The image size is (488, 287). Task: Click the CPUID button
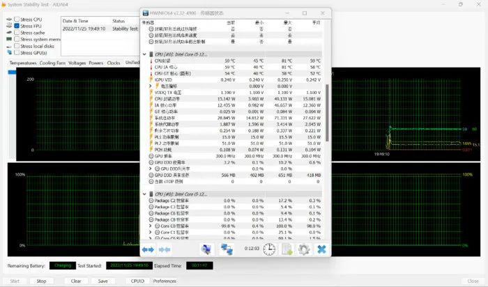137,281
